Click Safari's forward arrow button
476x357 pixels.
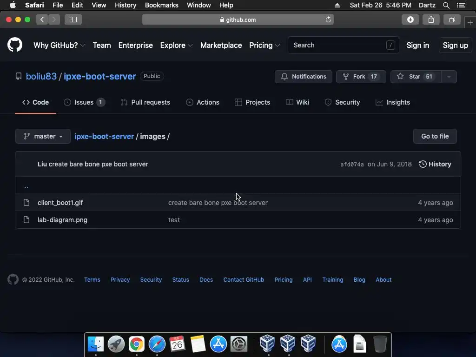pos(54,20)
